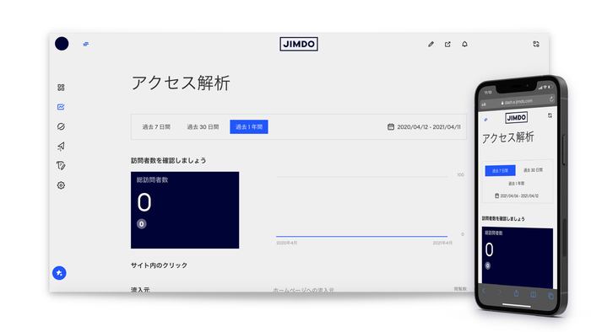
Task: Select the 過去 7 日間 tab on desktop
Action: (x=156, y=127)
